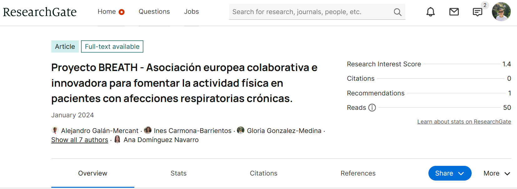Click the search research input field
Screen dimensions: 517x189
[x=310, y=12]
